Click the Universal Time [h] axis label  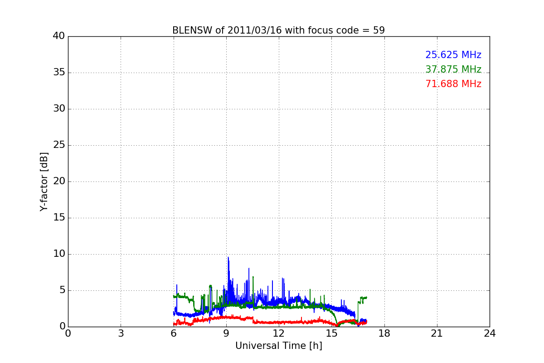278,346
